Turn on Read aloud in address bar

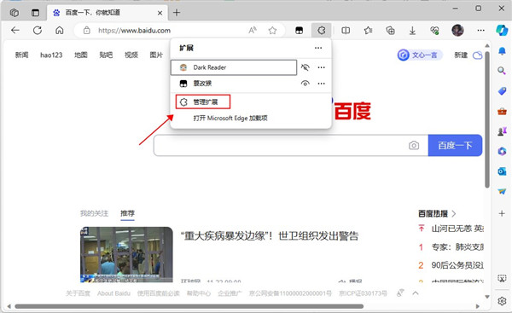pos(253,31)
